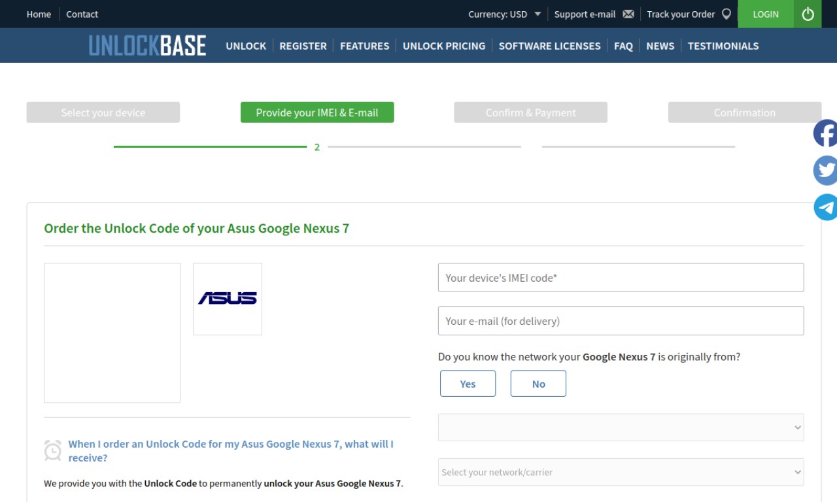Click the Support e-mail link text

pyautogui.click(x=585, y=14)
